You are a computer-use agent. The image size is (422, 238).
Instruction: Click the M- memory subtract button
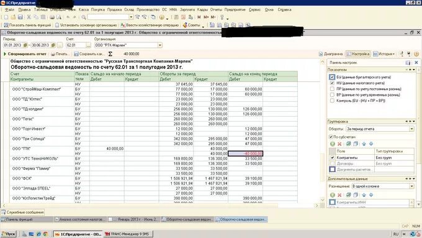213,17
